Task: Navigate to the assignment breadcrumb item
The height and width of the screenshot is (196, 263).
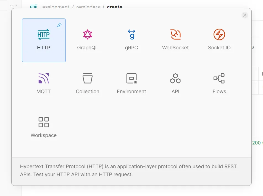Action: (56, 7)
